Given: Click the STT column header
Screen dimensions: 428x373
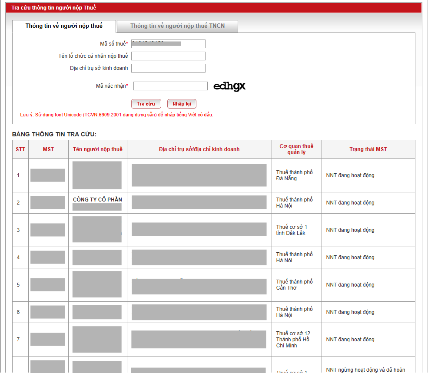Looking at the screenshot, I should pos(20,149).
